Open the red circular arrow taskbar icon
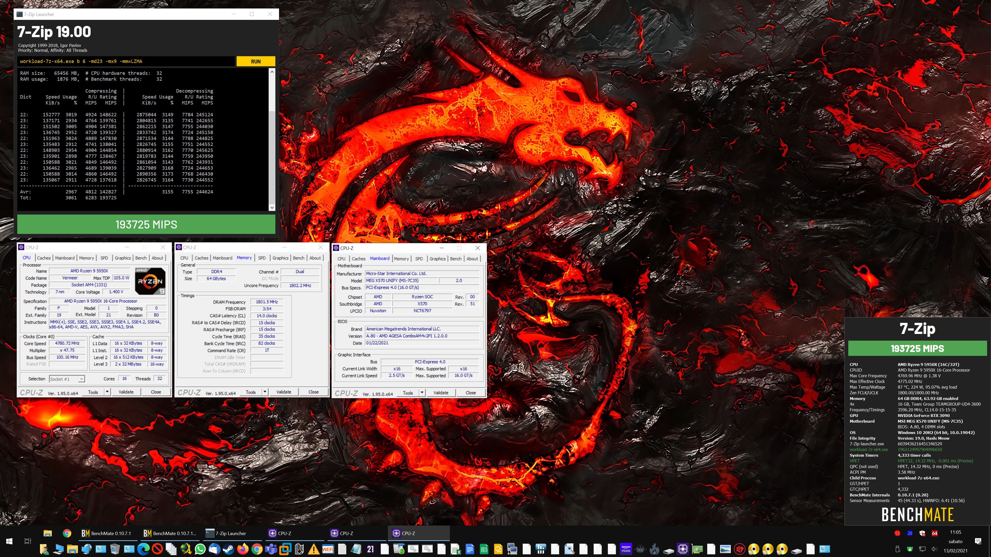Image resolution: width=991 pixels, height=557 pixels. 739,549
